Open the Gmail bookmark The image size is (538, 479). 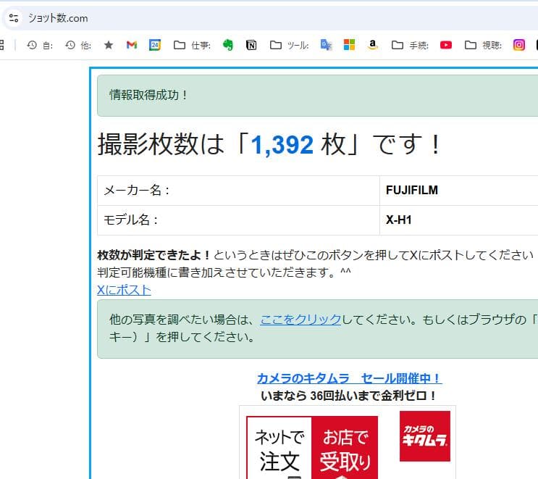132,45
